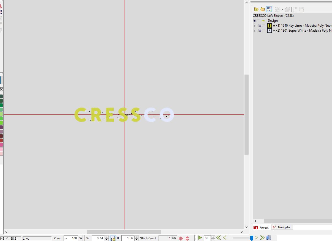Click the white swatch numbered 2
The height and width of the screenshot is (241, 332).
[269, 31]
